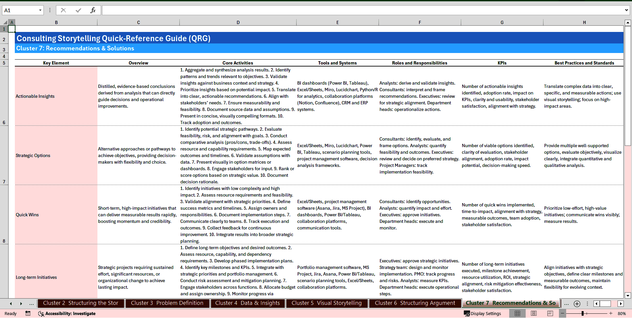Switch to the Cluster 5 Visual Storytelling sheet
Image resolution: width=632 pixels, height=318 pixels.
pos(326,303)
